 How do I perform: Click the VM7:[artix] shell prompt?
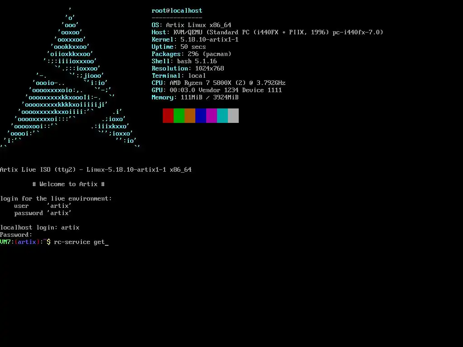(25, 242)
